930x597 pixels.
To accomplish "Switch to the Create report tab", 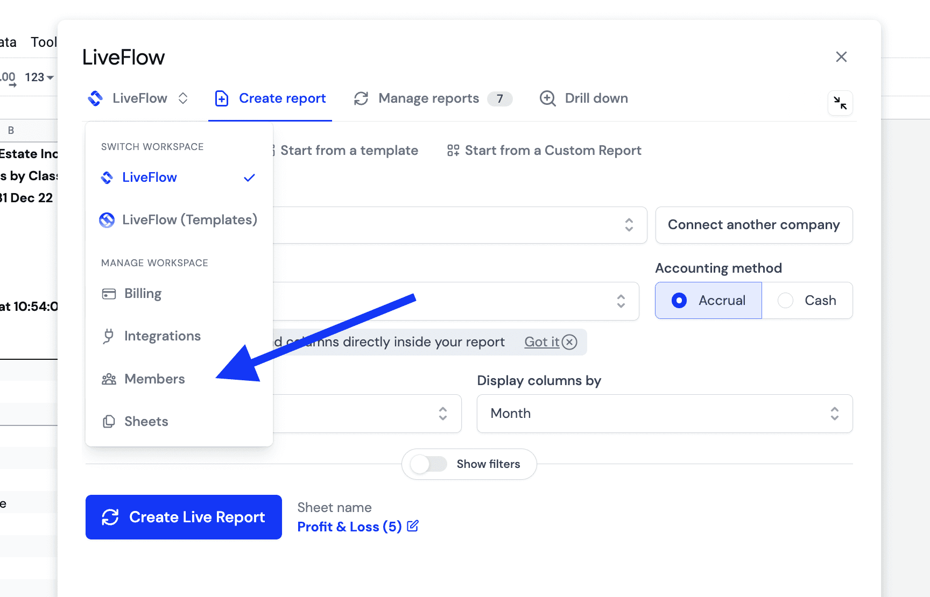I will coord(270,98).
